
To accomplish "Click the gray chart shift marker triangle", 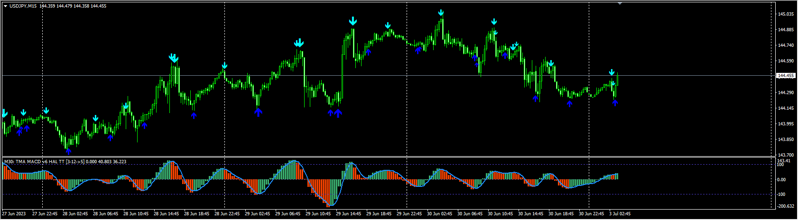I will pos(619,3).
